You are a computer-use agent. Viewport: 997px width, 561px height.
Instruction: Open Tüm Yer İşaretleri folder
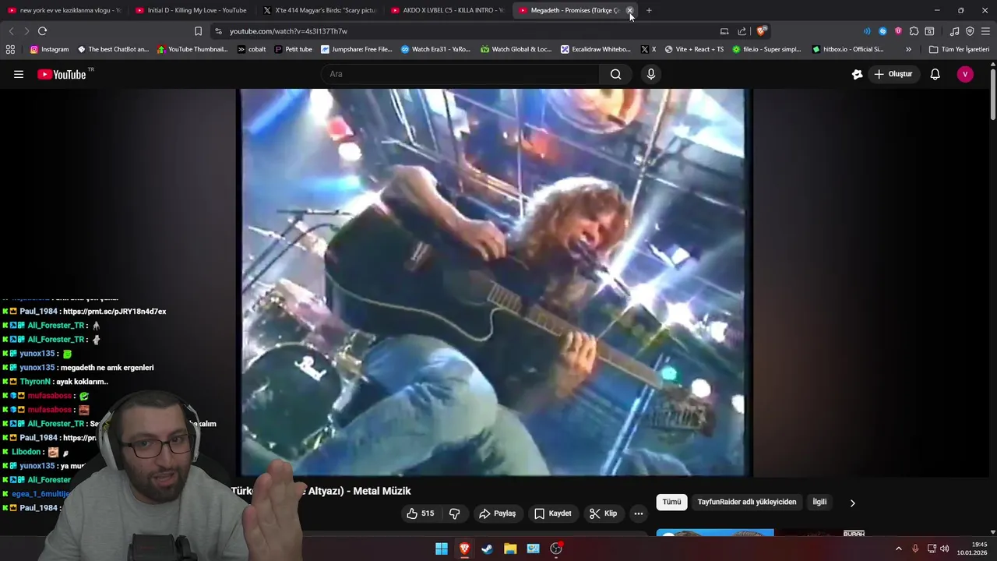(x=959, y=49)
